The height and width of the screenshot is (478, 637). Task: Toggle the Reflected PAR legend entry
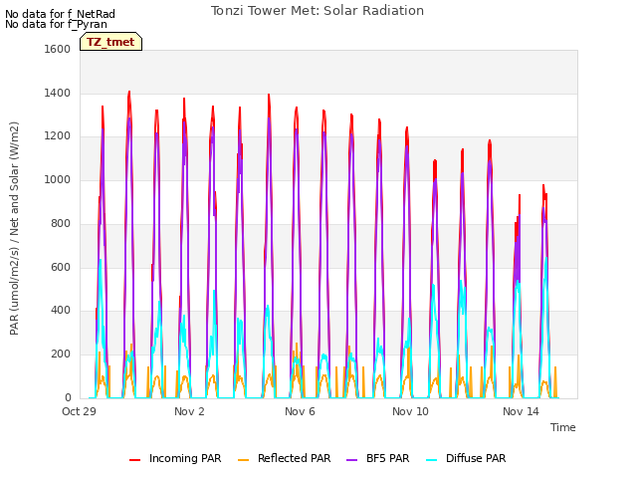(284, 458)
